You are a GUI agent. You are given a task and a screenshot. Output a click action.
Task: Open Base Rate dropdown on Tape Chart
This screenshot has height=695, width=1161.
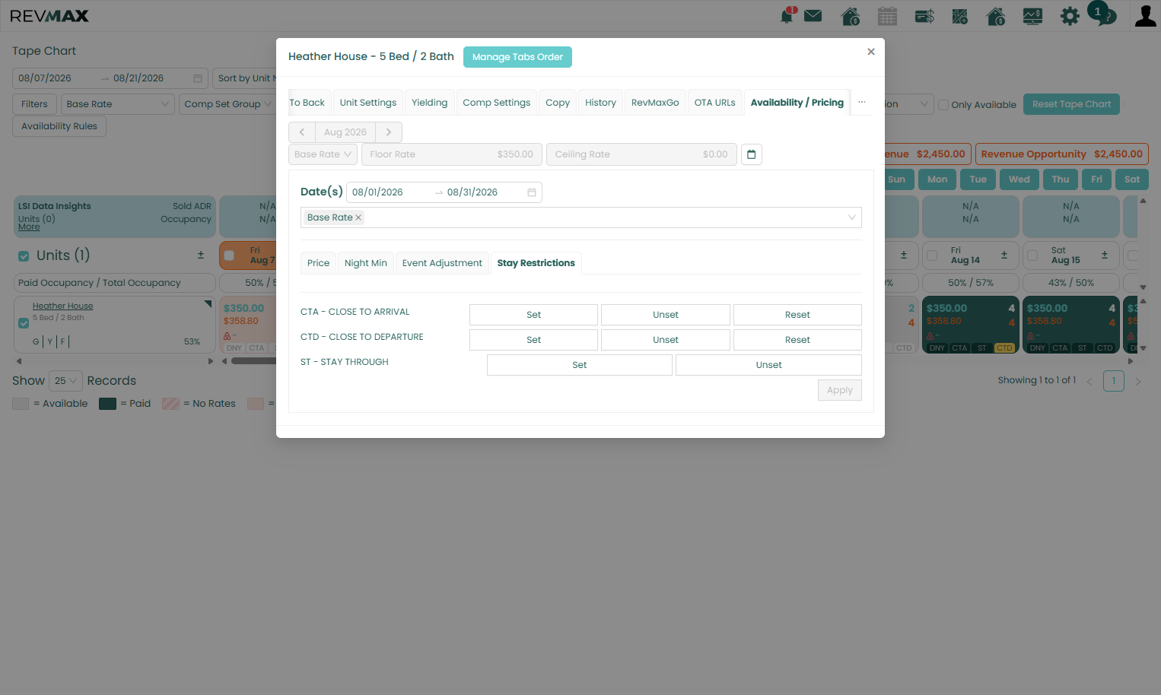(x=118, y=104)
